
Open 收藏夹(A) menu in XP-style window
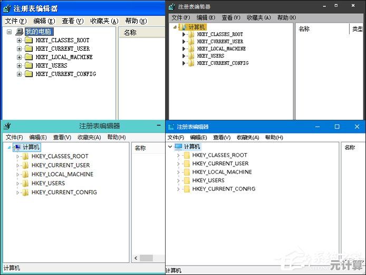pyautogui.click(x=103, y=21)
